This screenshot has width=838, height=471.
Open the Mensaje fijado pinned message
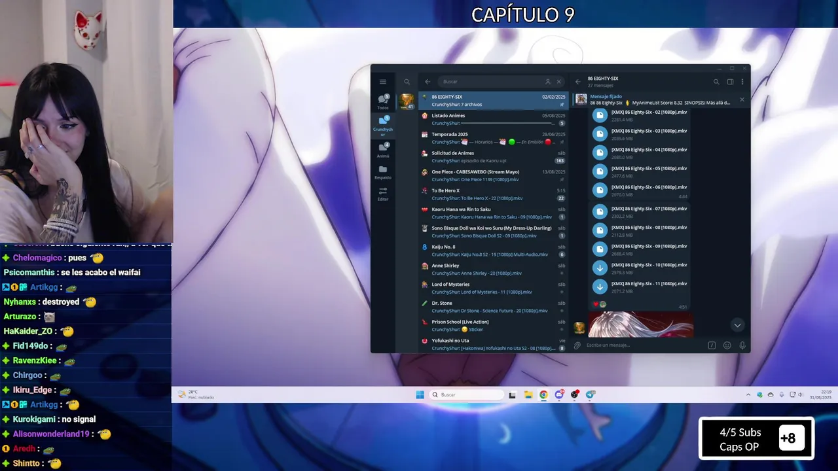click(x=655, y=99)
